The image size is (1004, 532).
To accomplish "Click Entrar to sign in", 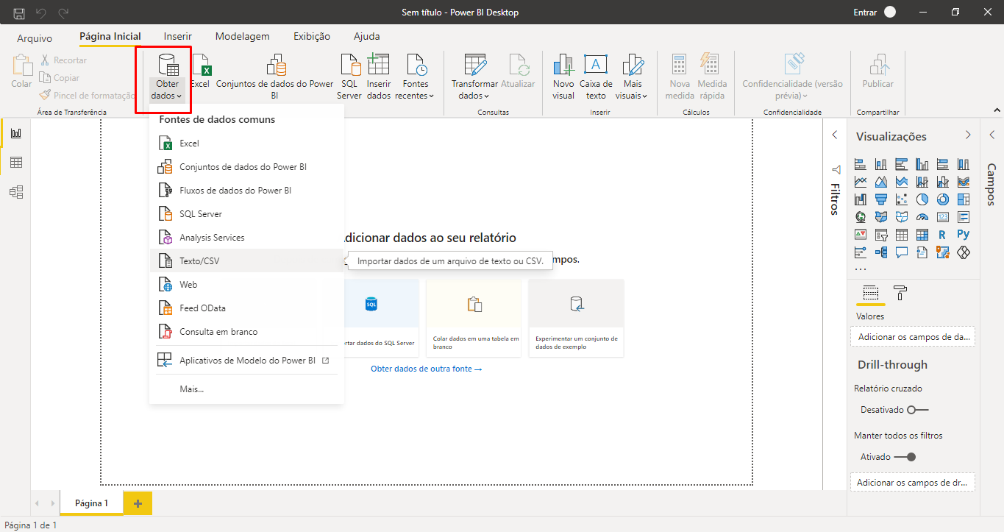I will [864, 13].
